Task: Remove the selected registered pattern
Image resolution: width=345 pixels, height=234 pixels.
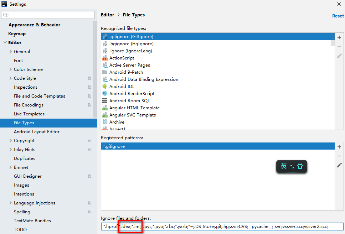Action: [x=339, y=156]
